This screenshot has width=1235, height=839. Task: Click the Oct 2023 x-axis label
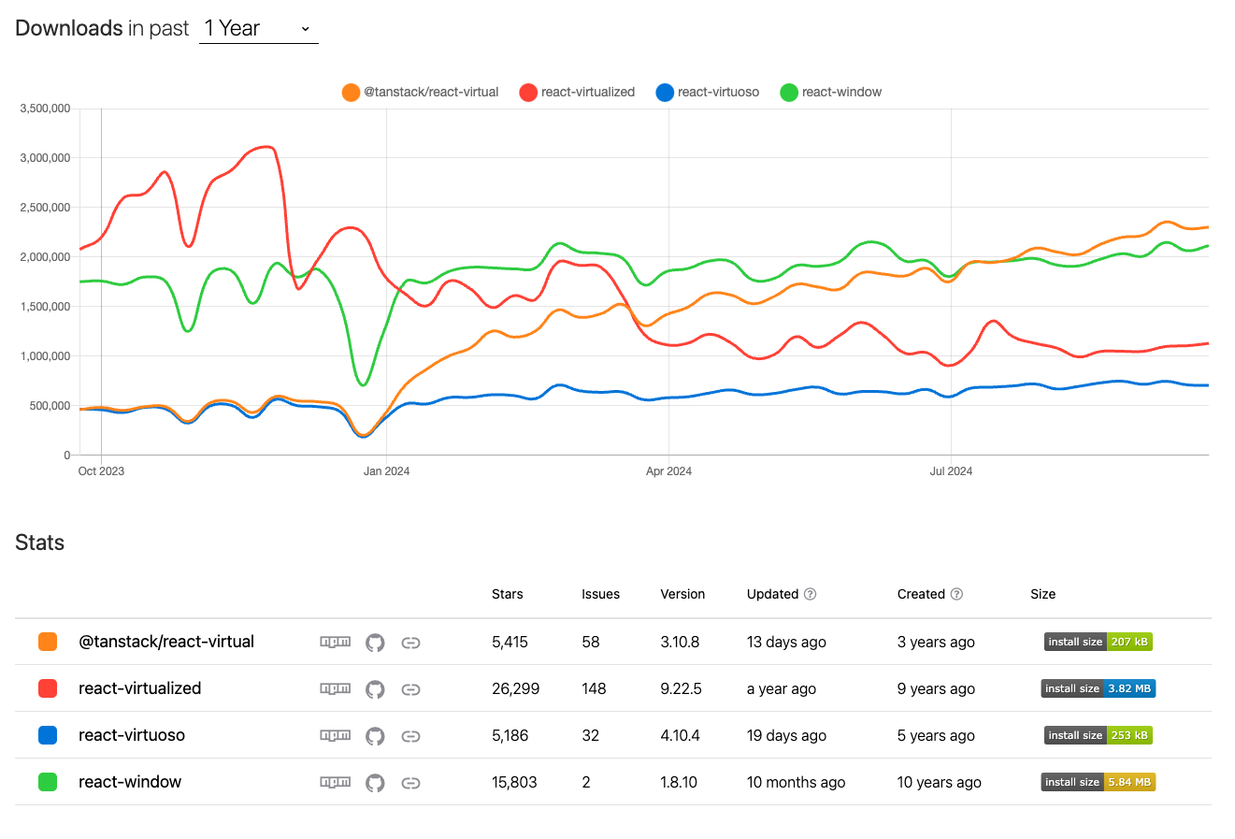click(x=101, y=471)
